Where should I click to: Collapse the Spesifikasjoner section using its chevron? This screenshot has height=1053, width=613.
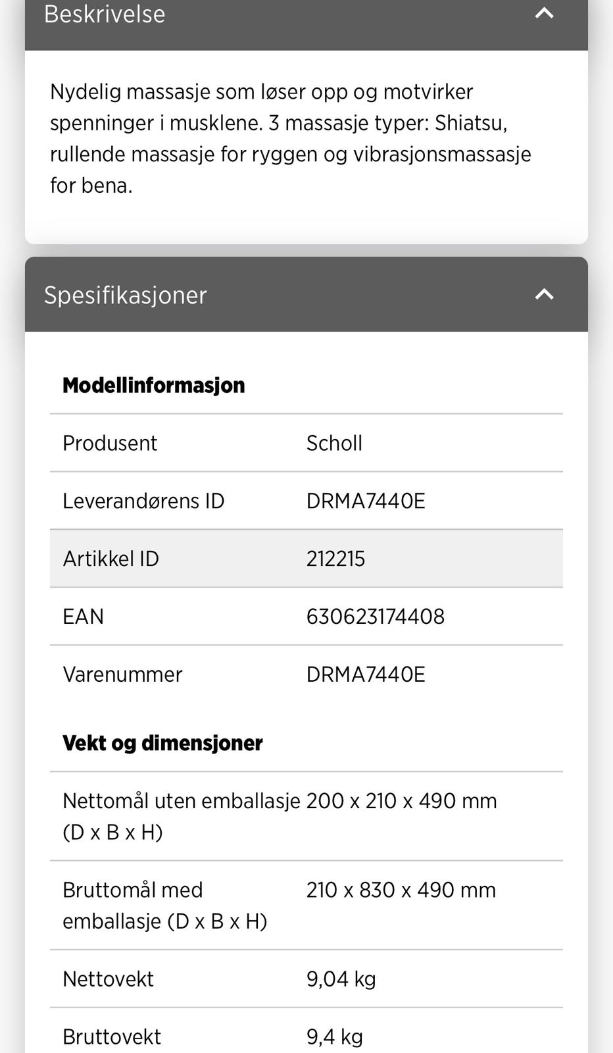[x=544, y=294]
